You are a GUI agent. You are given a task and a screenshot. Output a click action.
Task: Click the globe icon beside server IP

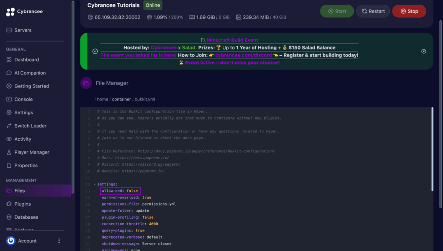pyautogui.click(x=90, y=17)
